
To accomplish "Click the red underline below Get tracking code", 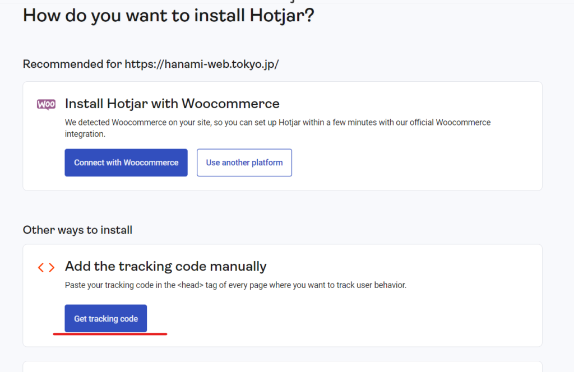I will click(x=110, y=334).
